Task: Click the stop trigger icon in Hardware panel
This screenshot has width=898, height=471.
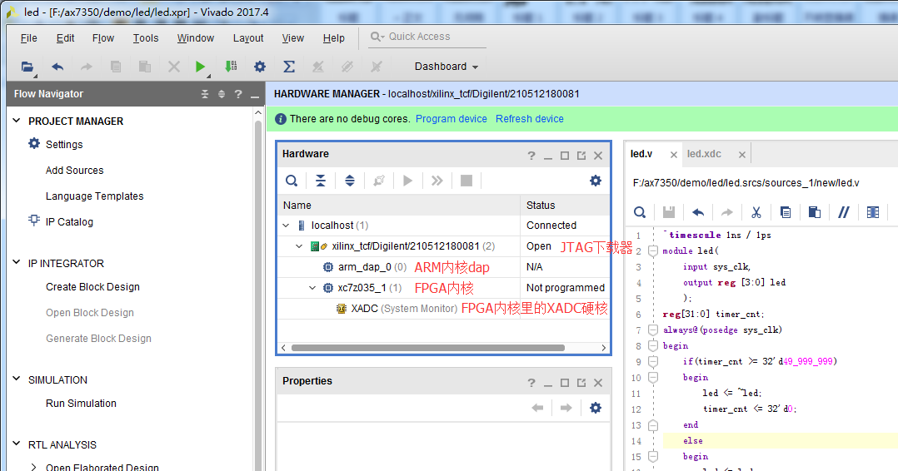Action: [x=466, y=181]
